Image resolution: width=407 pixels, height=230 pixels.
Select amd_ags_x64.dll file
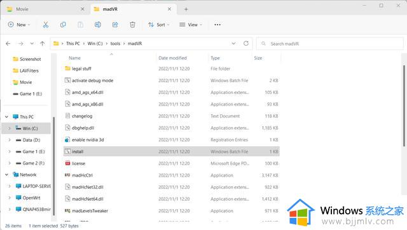pos(88,92)
